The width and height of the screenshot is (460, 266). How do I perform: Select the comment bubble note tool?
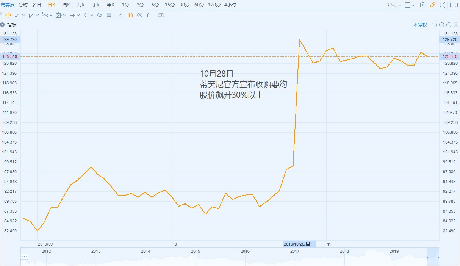(109, 15)
